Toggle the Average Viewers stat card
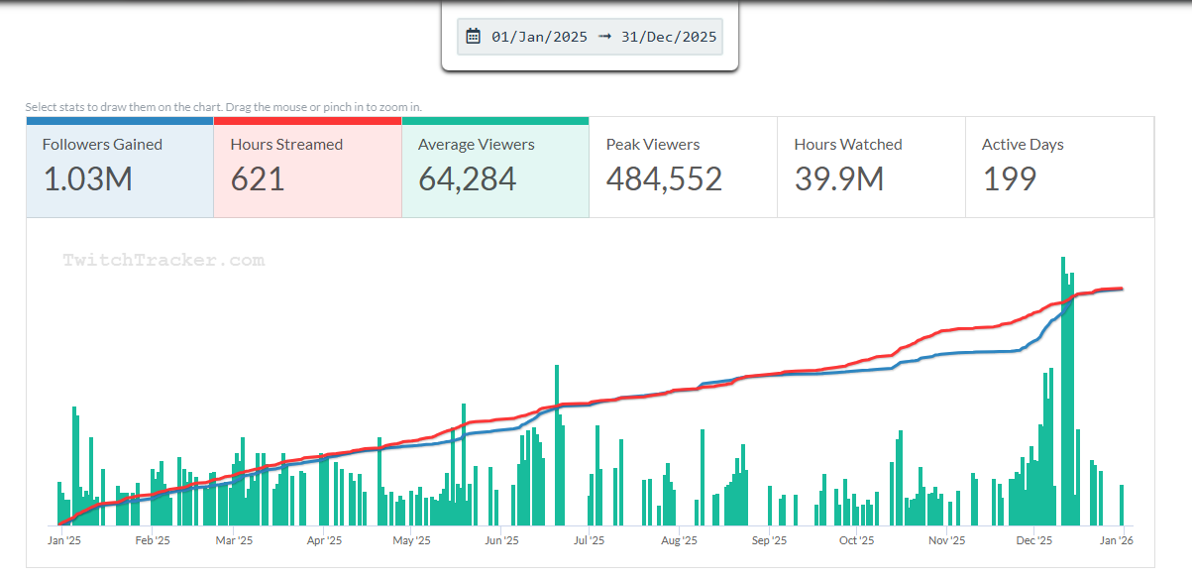 [495, 167]
